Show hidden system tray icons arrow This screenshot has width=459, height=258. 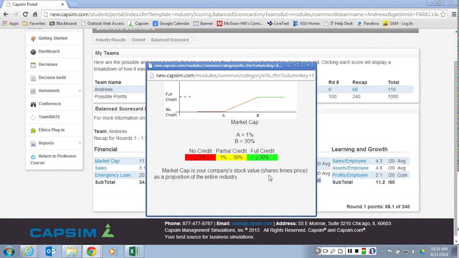coord(382,252)
